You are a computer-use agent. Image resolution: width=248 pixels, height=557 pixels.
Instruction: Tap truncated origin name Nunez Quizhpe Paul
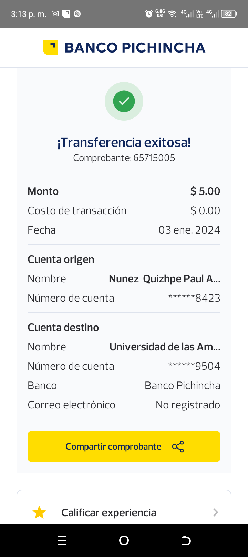(164, 279)
